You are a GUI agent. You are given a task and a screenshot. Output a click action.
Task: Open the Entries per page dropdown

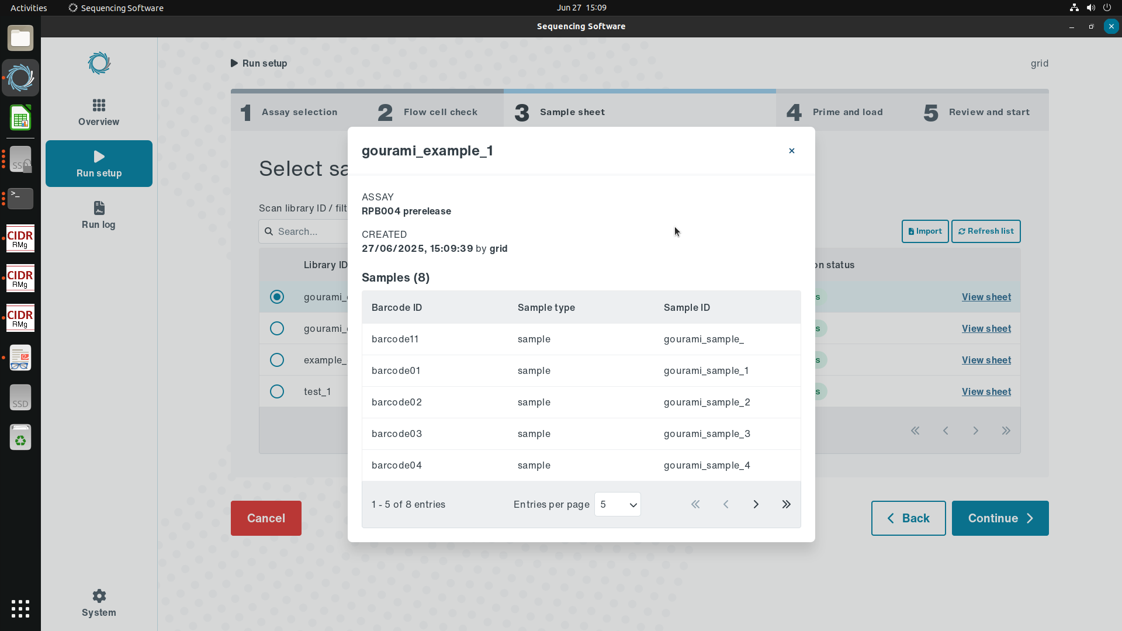point(617,504)
